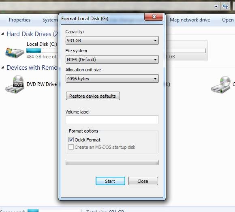Click Close button in Format dialog
This screenshot has height=212, width=235.
tap(143, 181)
